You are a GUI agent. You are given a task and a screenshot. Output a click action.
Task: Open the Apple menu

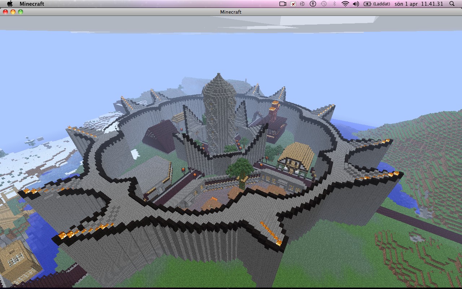pyautogui.click(x=10, y=4)
